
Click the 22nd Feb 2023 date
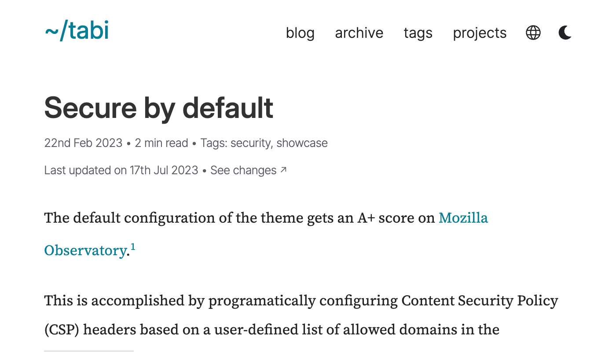83,143
